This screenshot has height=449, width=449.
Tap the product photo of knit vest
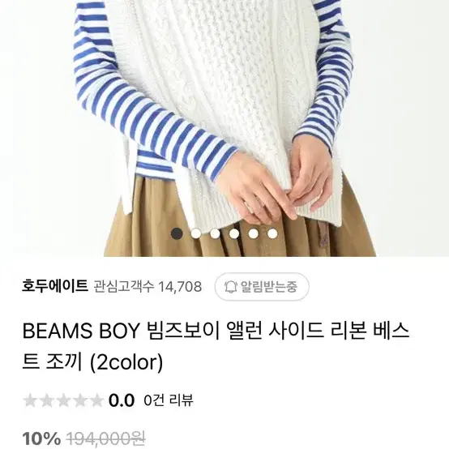(224, 128)
